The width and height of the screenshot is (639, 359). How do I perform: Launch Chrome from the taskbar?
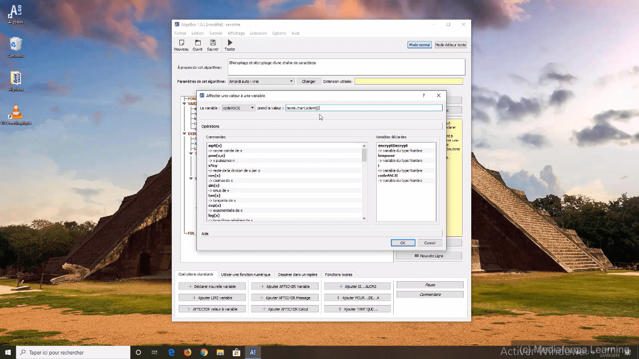204,352
